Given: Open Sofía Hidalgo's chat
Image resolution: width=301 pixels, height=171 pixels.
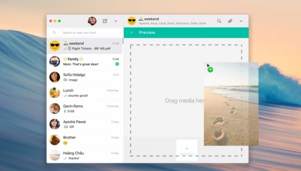Looking at the screenshot, I should [85, 77].
